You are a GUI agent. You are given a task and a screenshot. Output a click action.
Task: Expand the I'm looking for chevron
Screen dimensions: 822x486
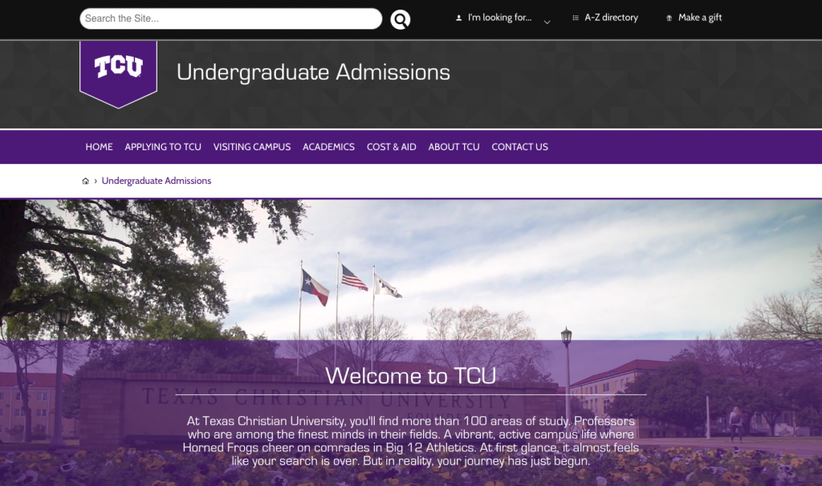[547, 22]
